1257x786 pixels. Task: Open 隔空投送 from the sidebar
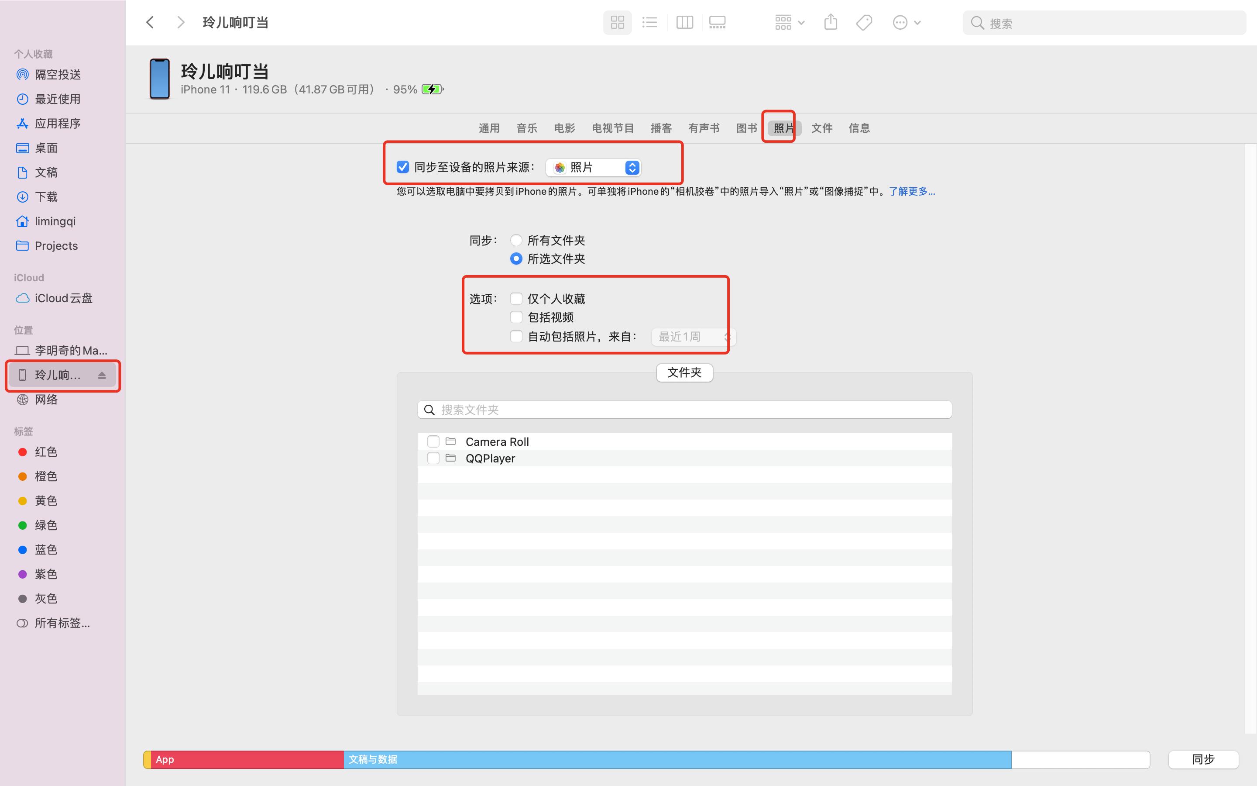pyautogui.click(x=57, y=74)
